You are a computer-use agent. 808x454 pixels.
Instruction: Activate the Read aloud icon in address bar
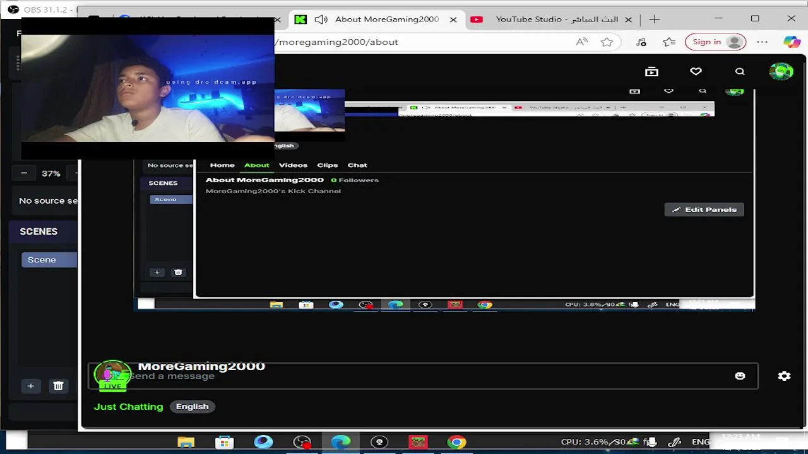pos(582,42)
